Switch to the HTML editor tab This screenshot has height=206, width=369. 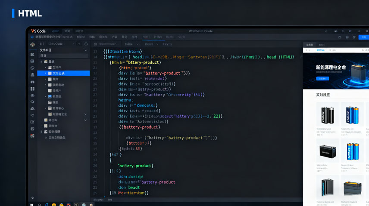click(158, 37)
